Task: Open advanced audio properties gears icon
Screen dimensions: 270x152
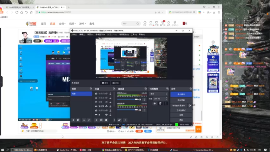Action: 119,120
